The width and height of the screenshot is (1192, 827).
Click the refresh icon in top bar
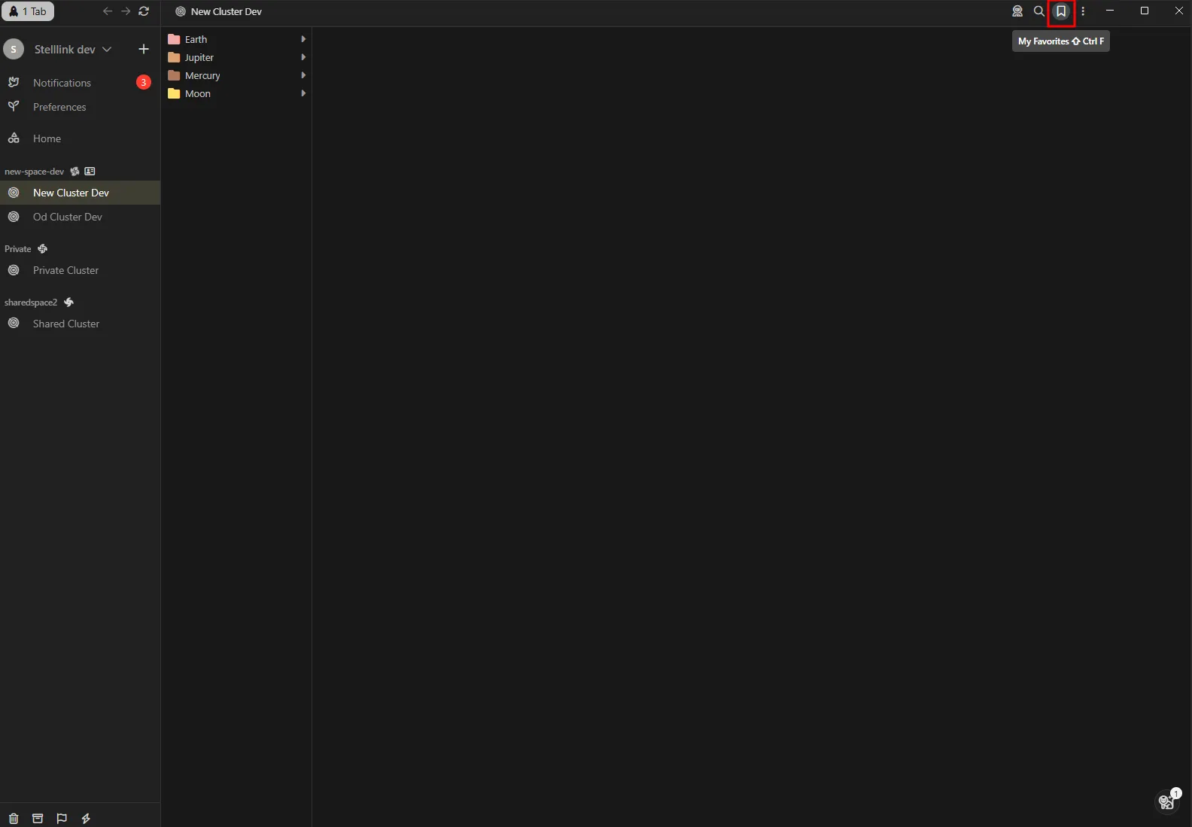point(144,11)
